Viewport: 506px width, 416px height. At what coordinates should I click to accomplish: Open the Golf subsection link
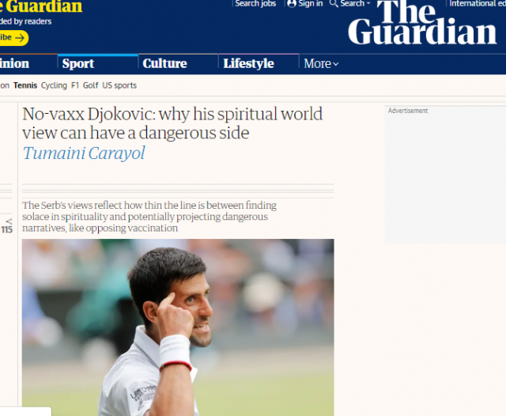click(x=90, y=85)
